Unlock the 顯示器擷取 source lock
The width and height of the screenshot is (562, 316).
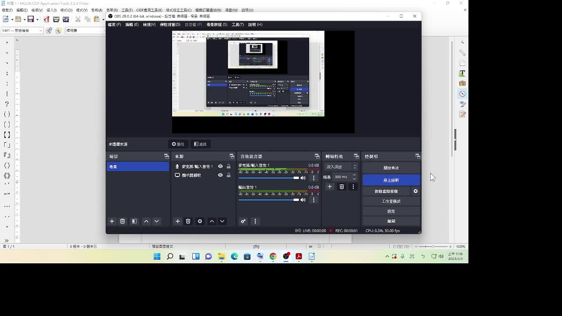click(x=228, y=175)
